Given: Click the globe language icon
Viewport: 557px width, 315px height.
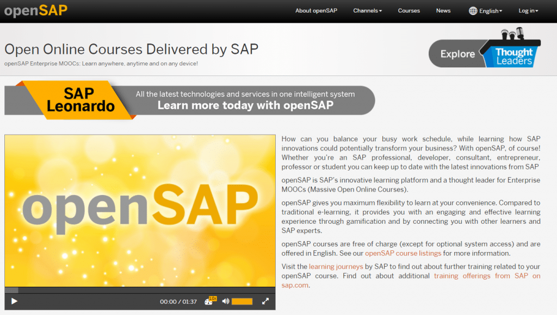Looking at the screenshot, I should (473, 11).
